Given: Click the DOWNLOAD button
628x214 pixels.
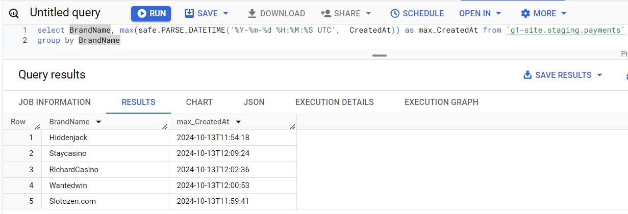Looking at the screenshot, I should coord(276,14).
